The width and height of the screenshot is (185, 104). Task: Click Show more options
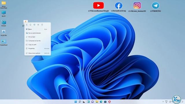coord(38,53)
